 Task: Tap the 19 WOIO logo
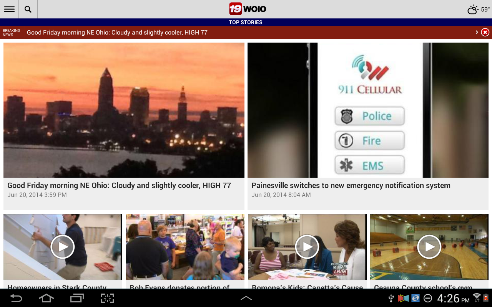click(247, 8)
